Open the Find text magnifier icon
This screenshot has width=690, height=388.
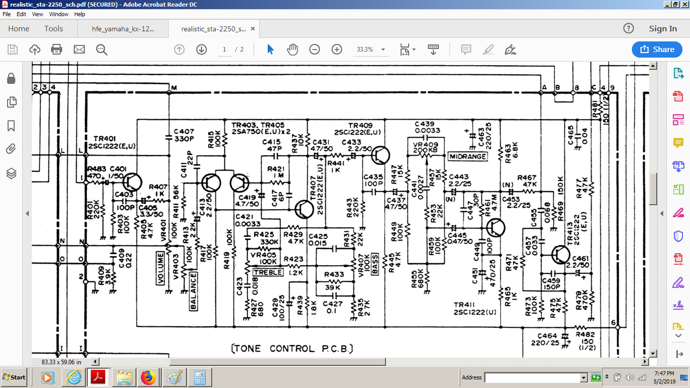pos(102,50)
